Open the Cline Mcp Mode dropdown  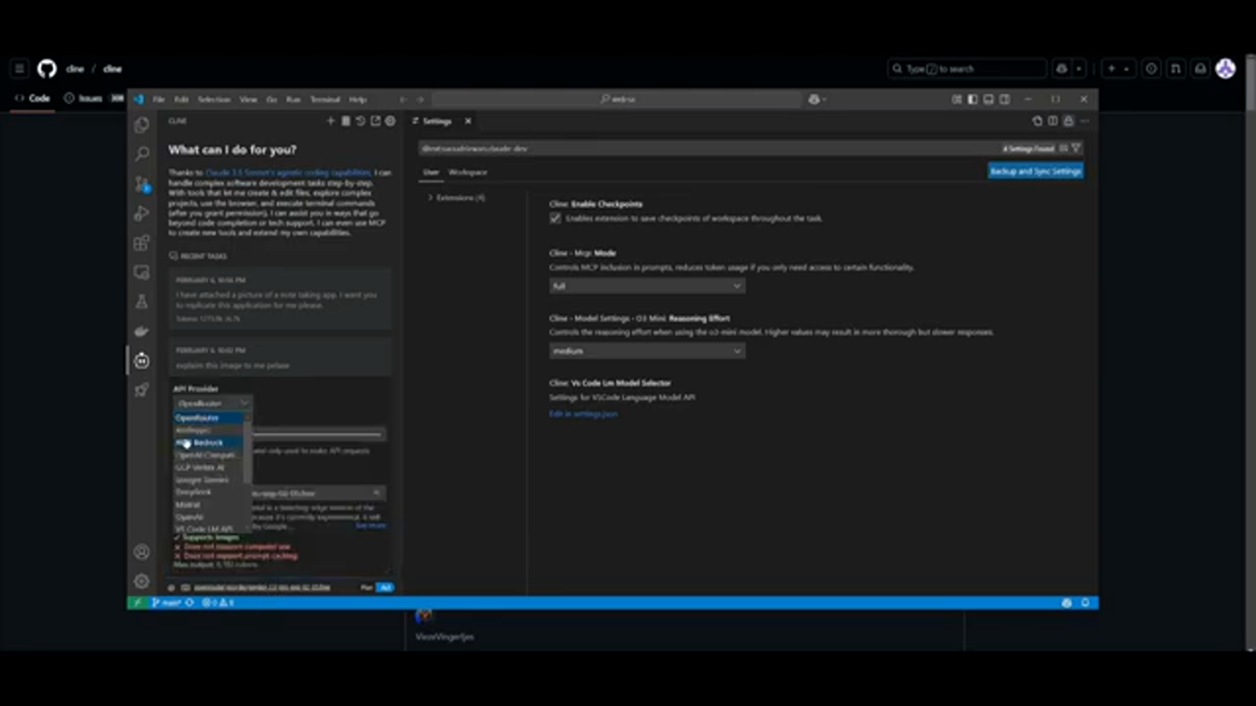pos(646,285)
